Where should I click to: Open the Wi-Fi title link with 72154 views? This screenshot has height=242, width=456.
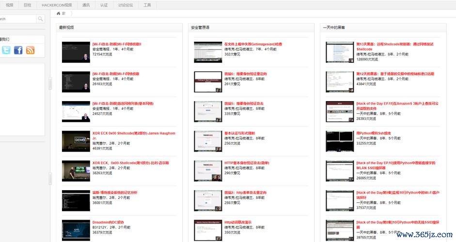point(117,44)
